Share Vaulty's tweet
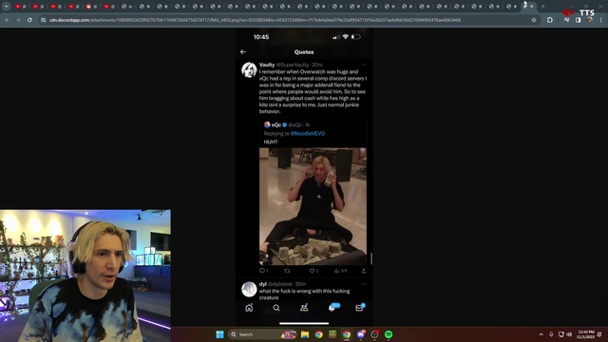Screen dimensions: 608x342 [x=363, y=271]
